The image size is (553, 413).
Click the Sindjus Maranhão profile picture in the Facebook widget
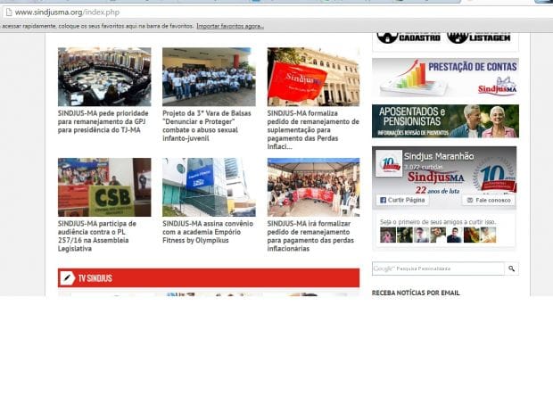[x=389, y=163]
